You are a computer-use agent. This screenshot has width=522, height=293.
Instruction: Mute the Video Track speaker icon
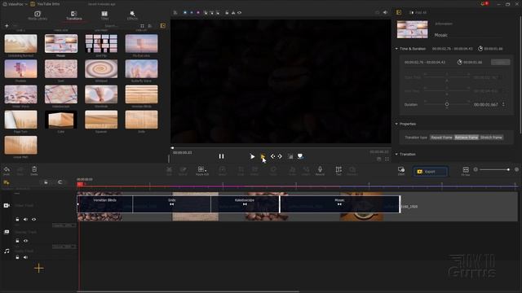pos(25,219)
